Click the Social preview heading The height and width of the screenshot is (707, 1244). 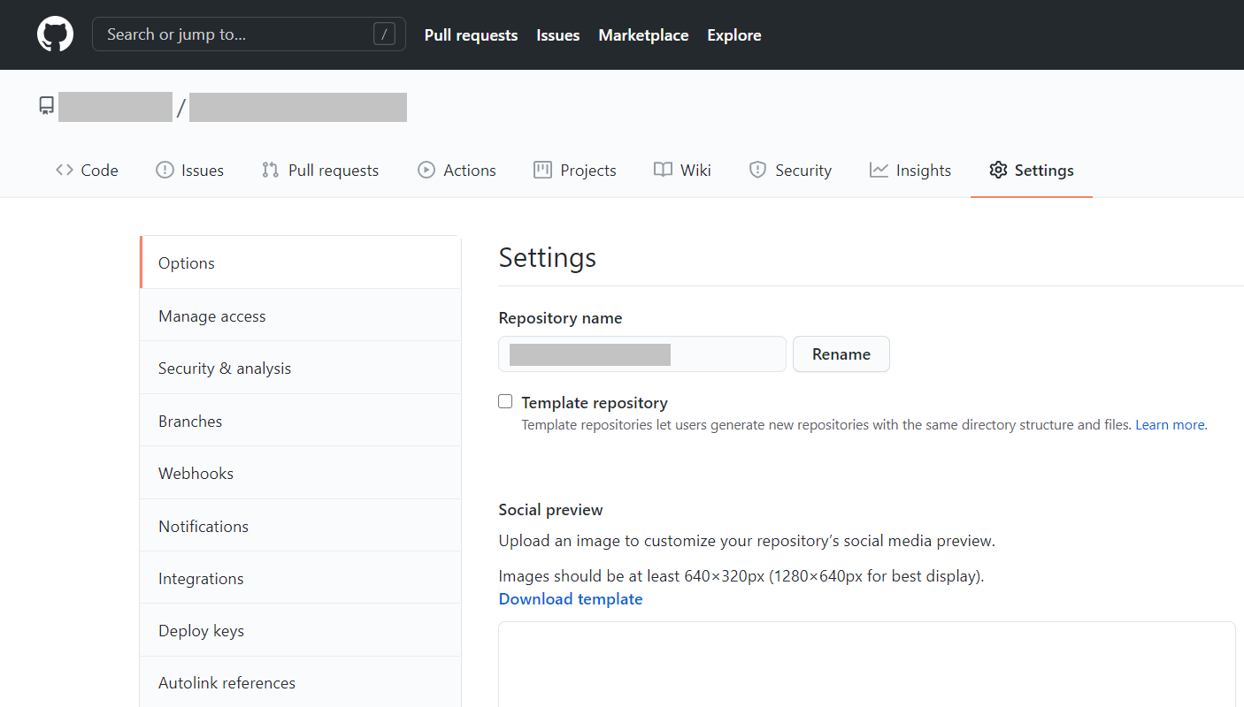551,510
